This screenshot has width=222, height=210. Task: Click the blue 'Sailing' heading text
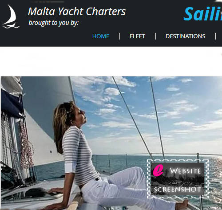[x=203, y=14]
